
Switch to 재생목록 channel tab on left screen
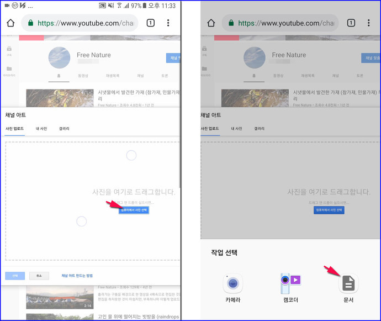coord(113,76)
